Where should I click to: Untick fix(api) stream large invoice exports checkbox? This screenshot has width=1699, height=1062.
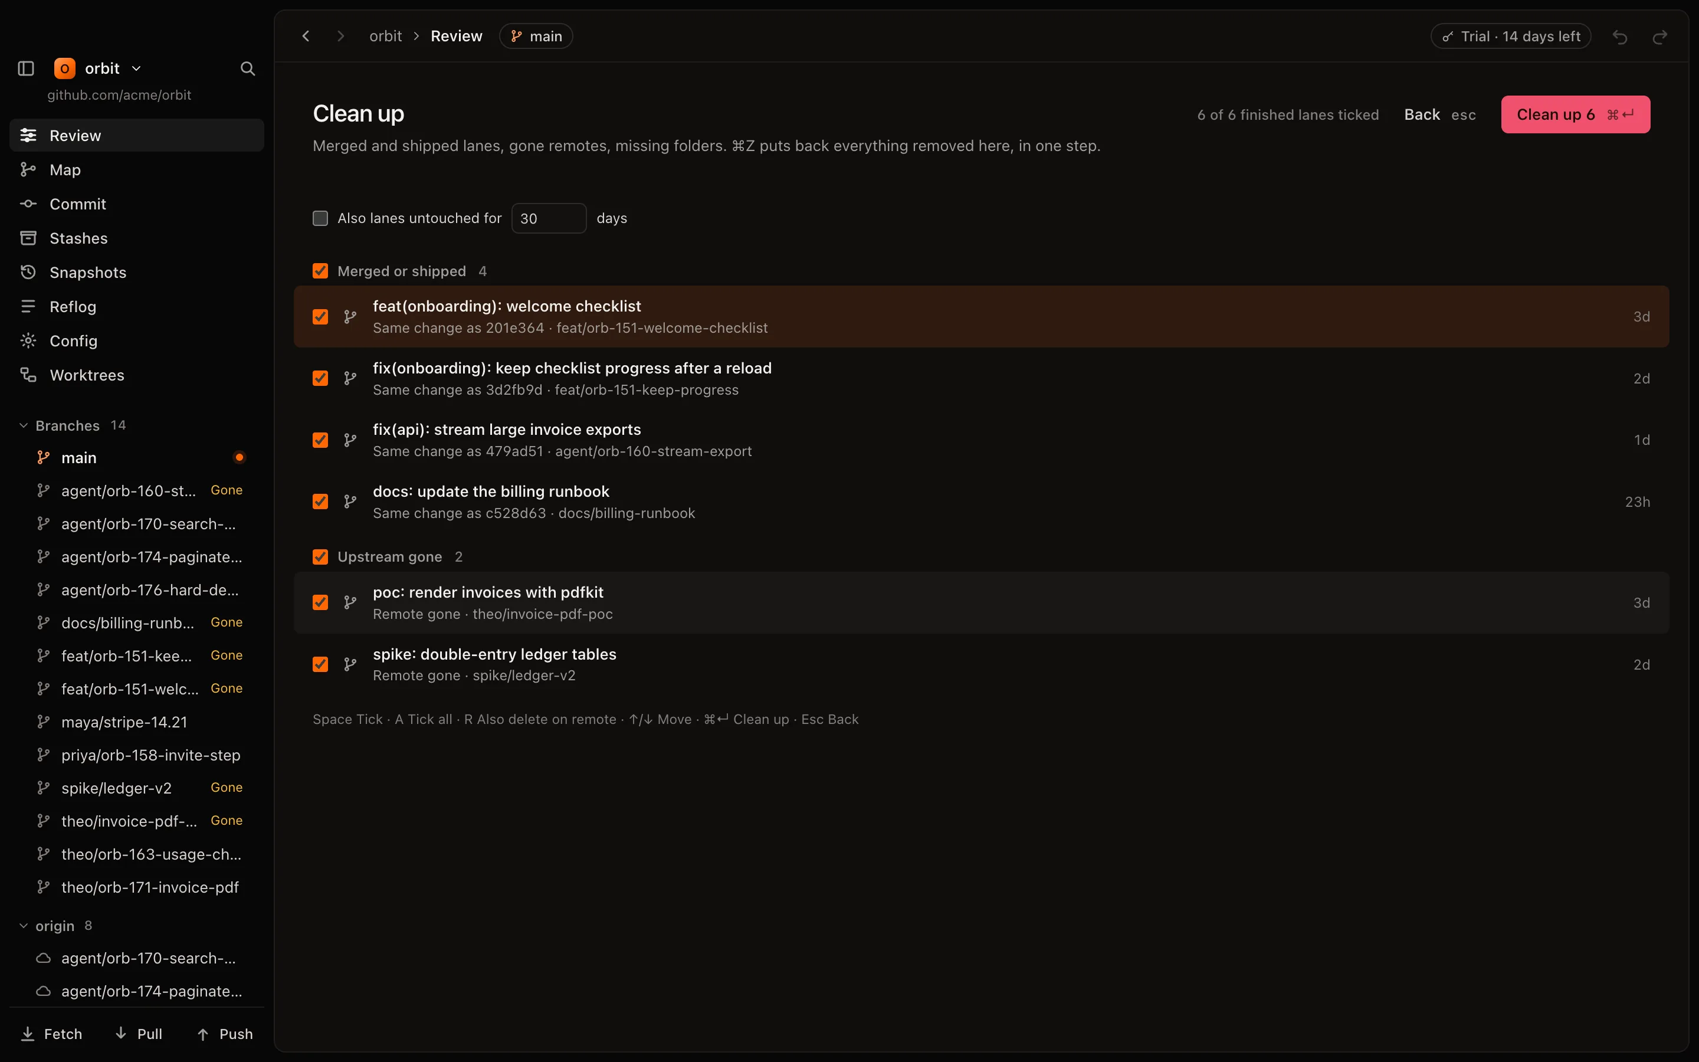(320, 440)
